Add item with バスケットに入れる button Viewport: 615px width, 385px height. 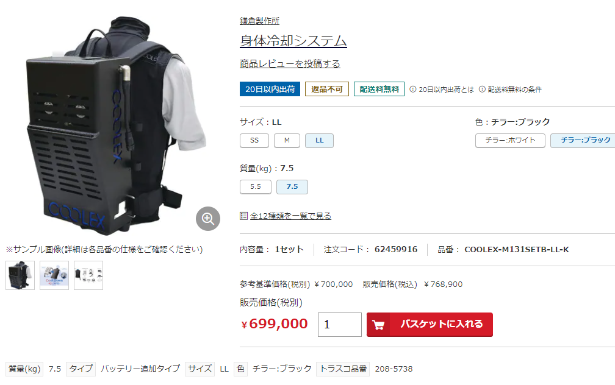point(430,324)
